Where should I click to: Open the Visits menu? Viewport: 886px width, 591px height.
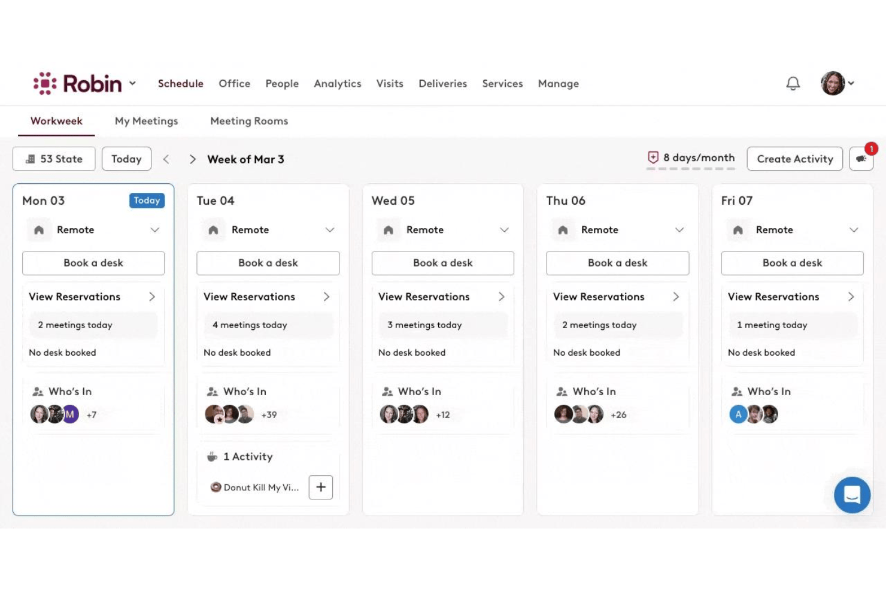point(390,84)
